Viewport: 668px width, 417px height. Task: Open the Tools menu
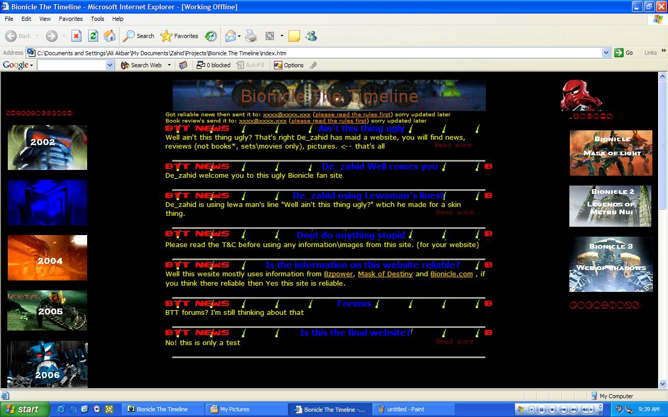point(98,19)
